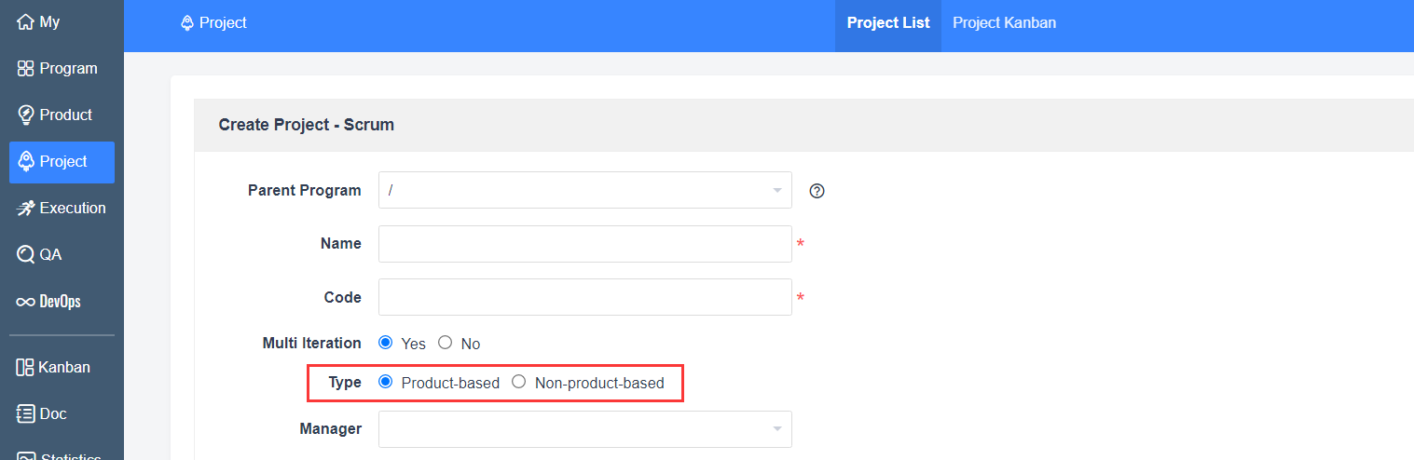1414x460 pixels.
Task: Open the Manager dropdown
Action: click(584, 429)
